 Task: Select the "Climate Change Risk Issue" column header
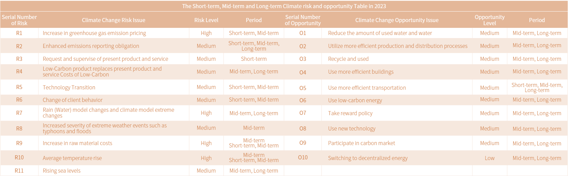coord(114,20)
